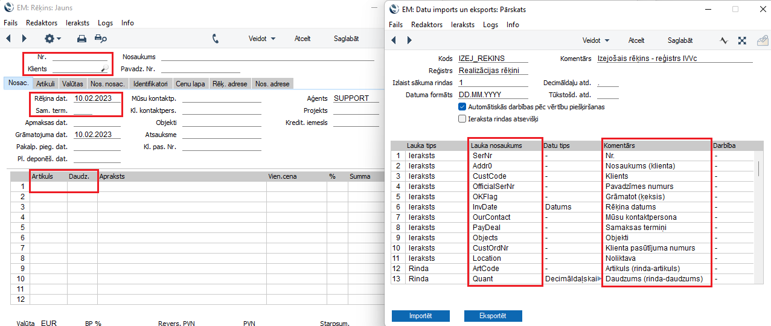The width and height of the screenshot is (771, 326).
Task: Click the printer icon in invoice window
Action: 82,39
